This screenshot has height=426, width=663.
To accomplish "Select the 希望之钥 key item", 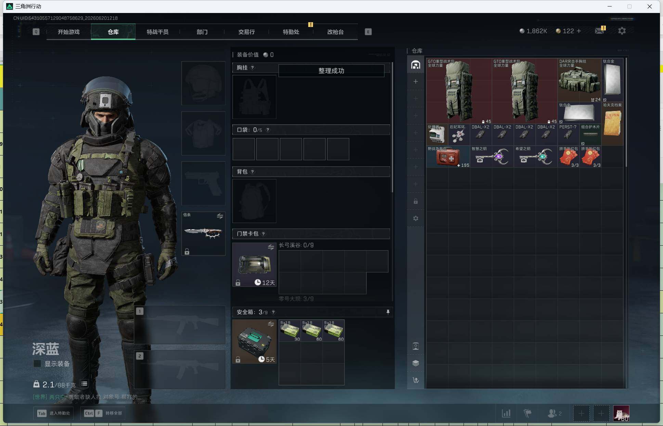I will (535, 156).
